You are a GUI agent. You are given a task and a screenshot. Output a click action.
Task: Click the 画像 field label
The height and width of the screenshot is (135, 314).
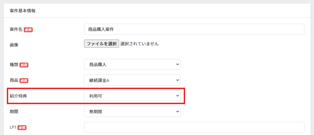14,45
